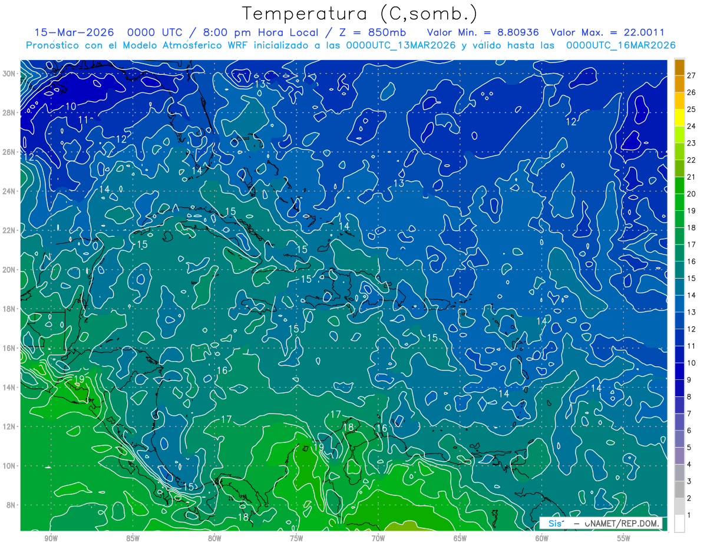The image size is (707, 546).
Task: Click 'Valor Min. = 8.80936' text
Action: pos(483,32)
